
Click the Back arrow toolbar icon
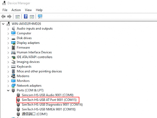click(x=3, y=16)
